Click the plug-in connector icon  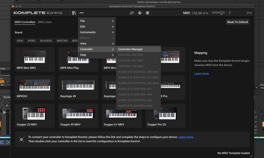click(148, 13)
